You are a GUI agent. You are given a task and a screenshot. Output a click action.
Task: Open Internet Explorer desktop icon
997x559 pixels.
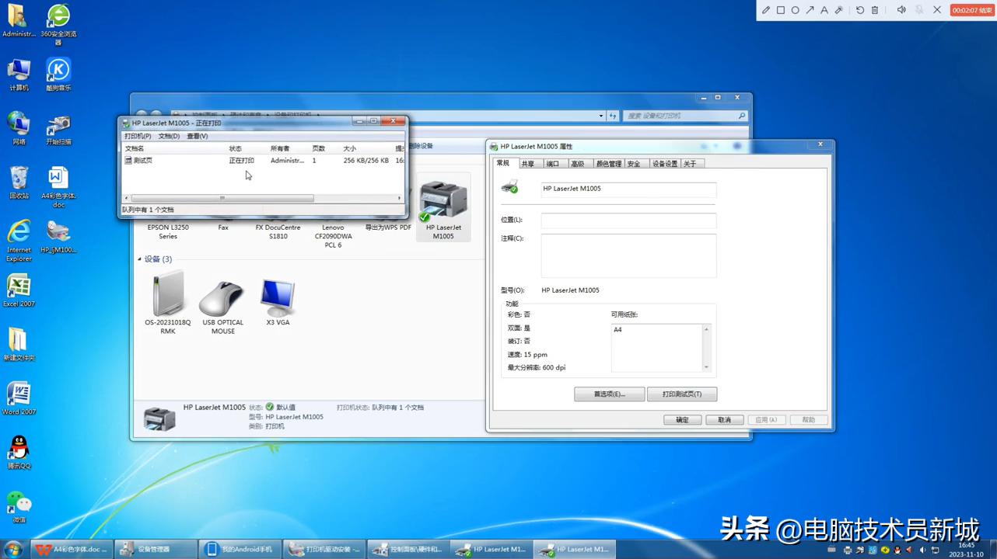click(19, 241)
